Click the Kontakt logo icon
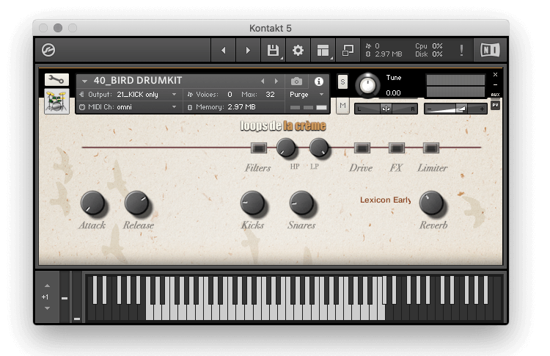550x356 pixels. coord(48,50)
